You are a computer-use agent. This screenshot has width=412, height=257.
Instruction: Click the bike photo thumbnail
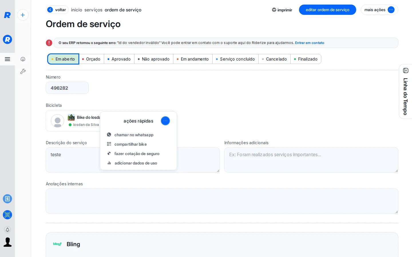(x=71, y=117)
